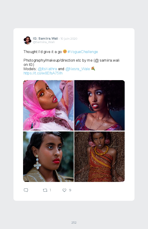Click the heart like icon
This screenshot has width=148, height=229.
point(64,190)
